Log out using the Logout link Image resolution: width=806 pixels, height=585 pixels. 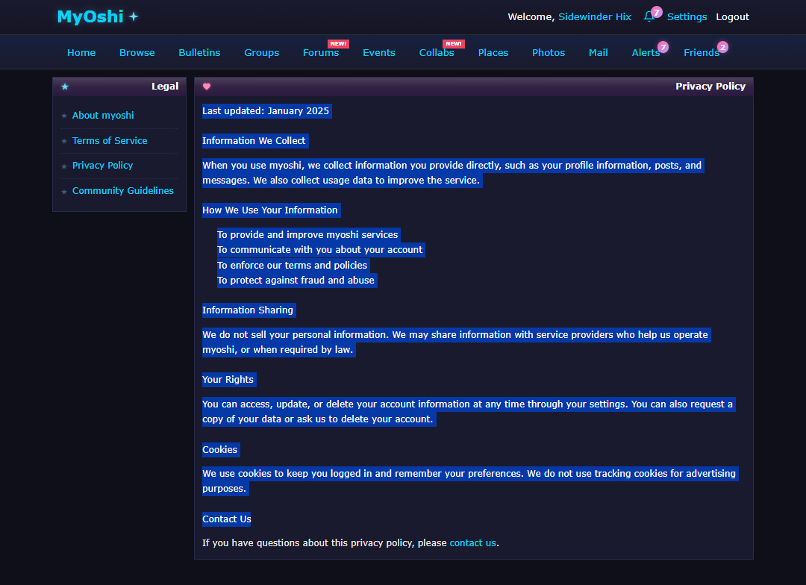[732, 16]
